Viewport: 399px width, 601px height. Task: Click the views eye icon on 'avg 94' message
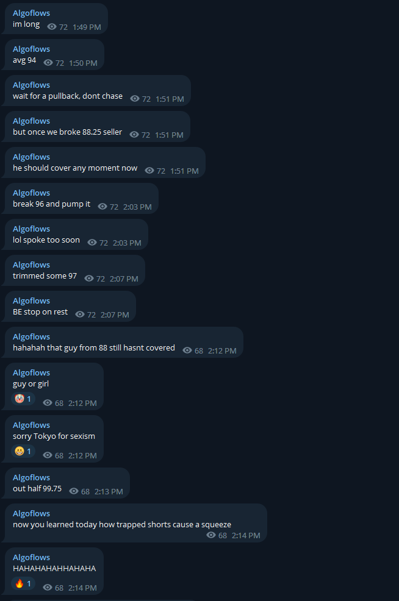coord(48,62)
